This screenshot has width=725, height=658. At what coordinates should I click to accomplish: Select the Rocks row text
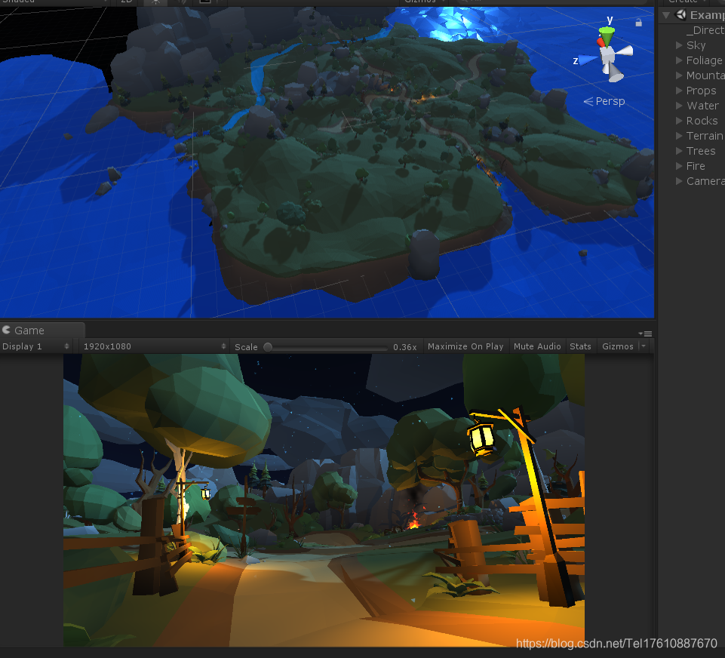(x=702, y=121)
